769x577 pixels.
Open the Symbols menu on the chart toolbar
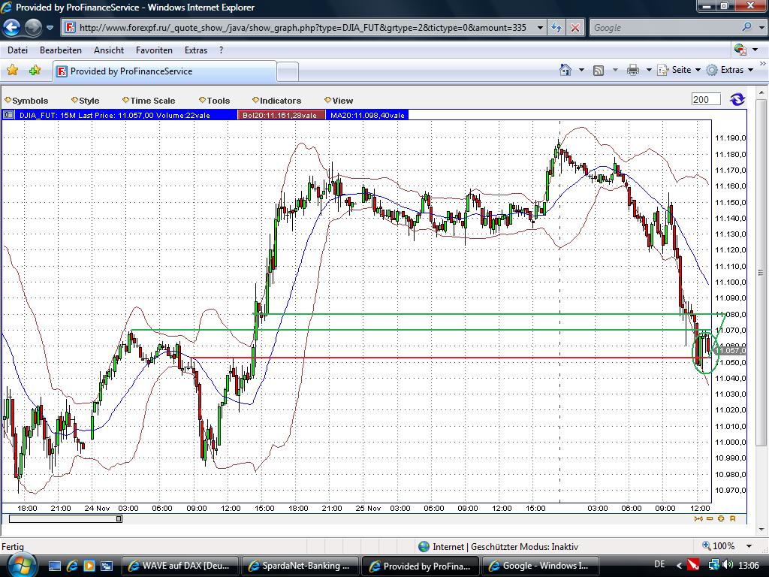(27, 100)
